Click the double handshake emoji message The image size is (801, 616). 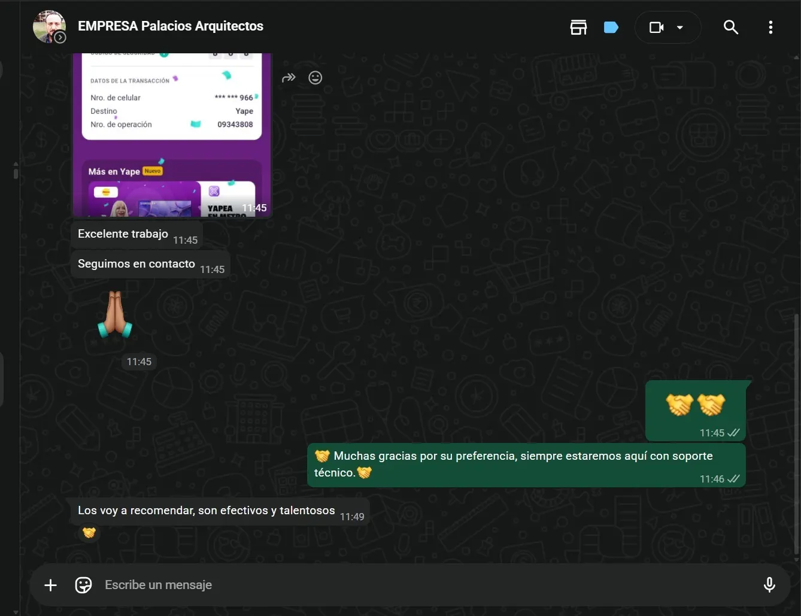(x=696, y=411)
